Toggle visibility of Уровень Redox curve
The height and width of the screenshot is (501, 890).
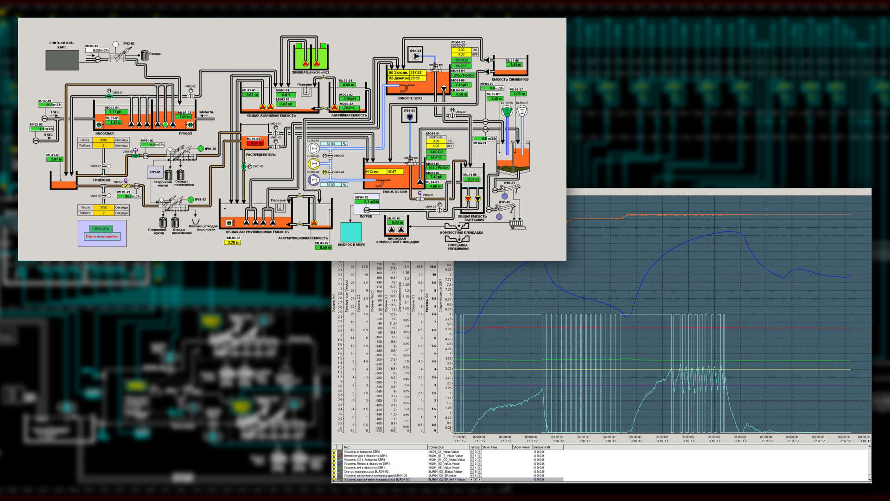click(x=334, y=463)
